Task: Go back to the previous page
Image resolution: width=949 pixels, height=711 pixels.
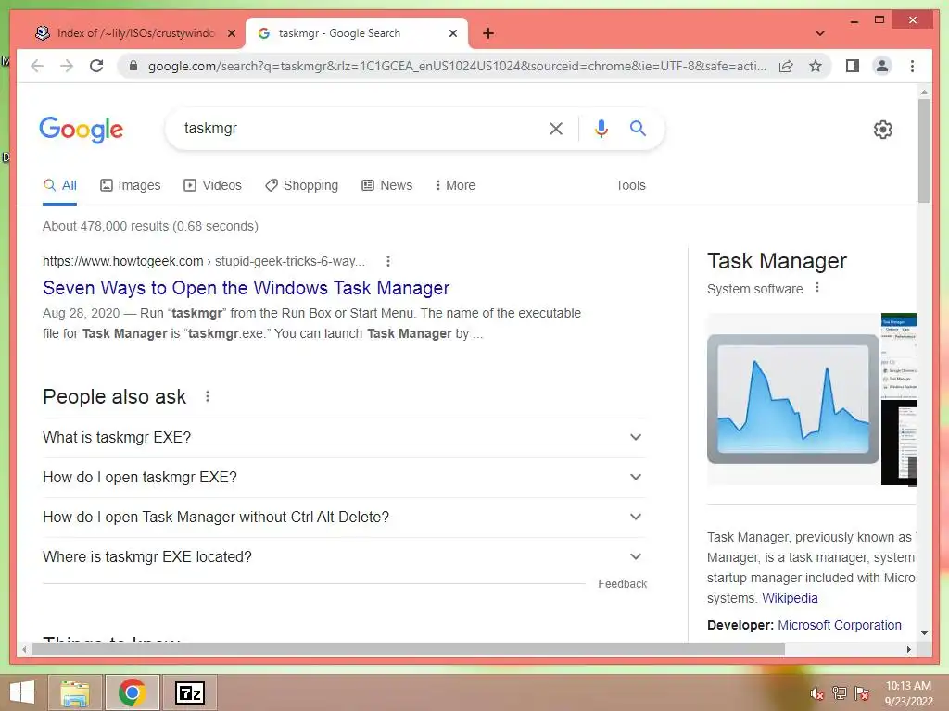Action: pos(37,66)
